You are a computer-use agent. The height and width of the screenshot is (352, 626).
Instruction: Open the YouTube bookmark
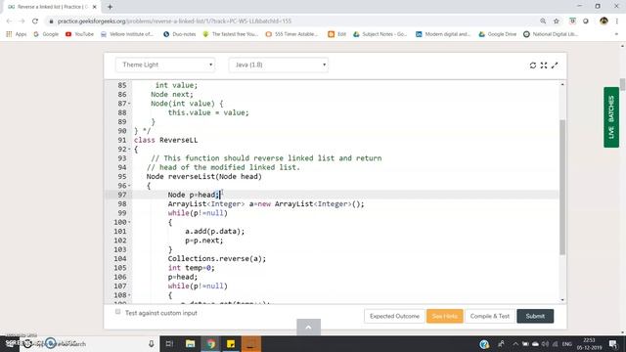coord(79,34)
